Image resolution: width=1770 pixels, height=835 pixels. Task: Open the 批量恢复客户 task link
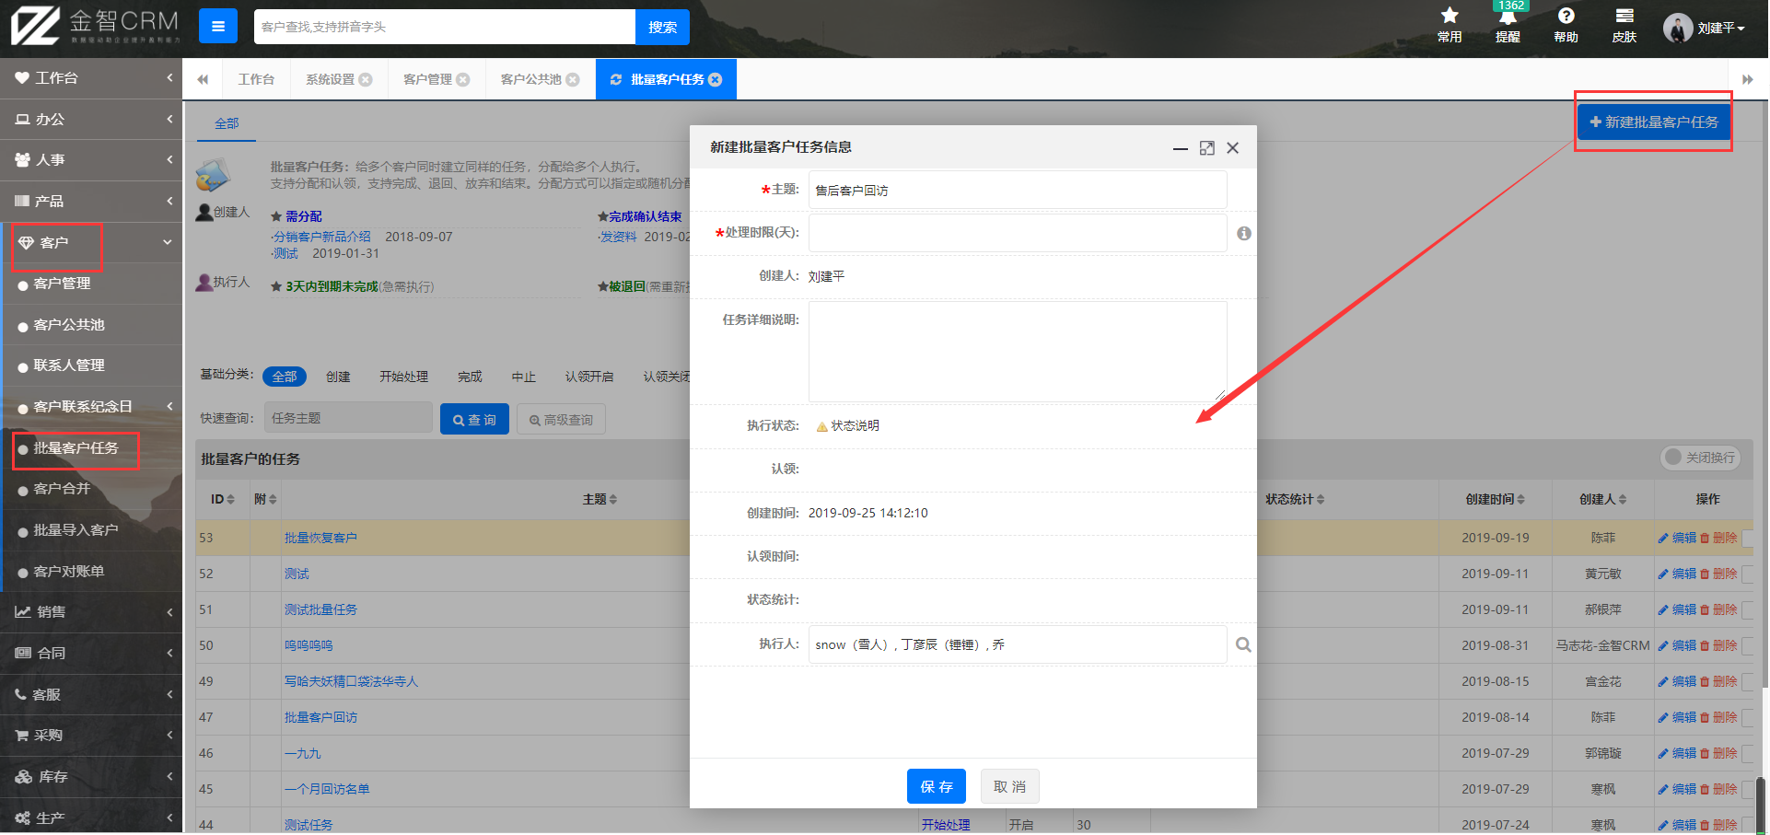click(320, 538)
